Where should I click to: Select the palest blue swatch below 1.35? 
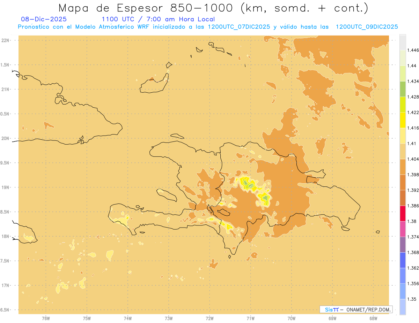click(403, 307)
